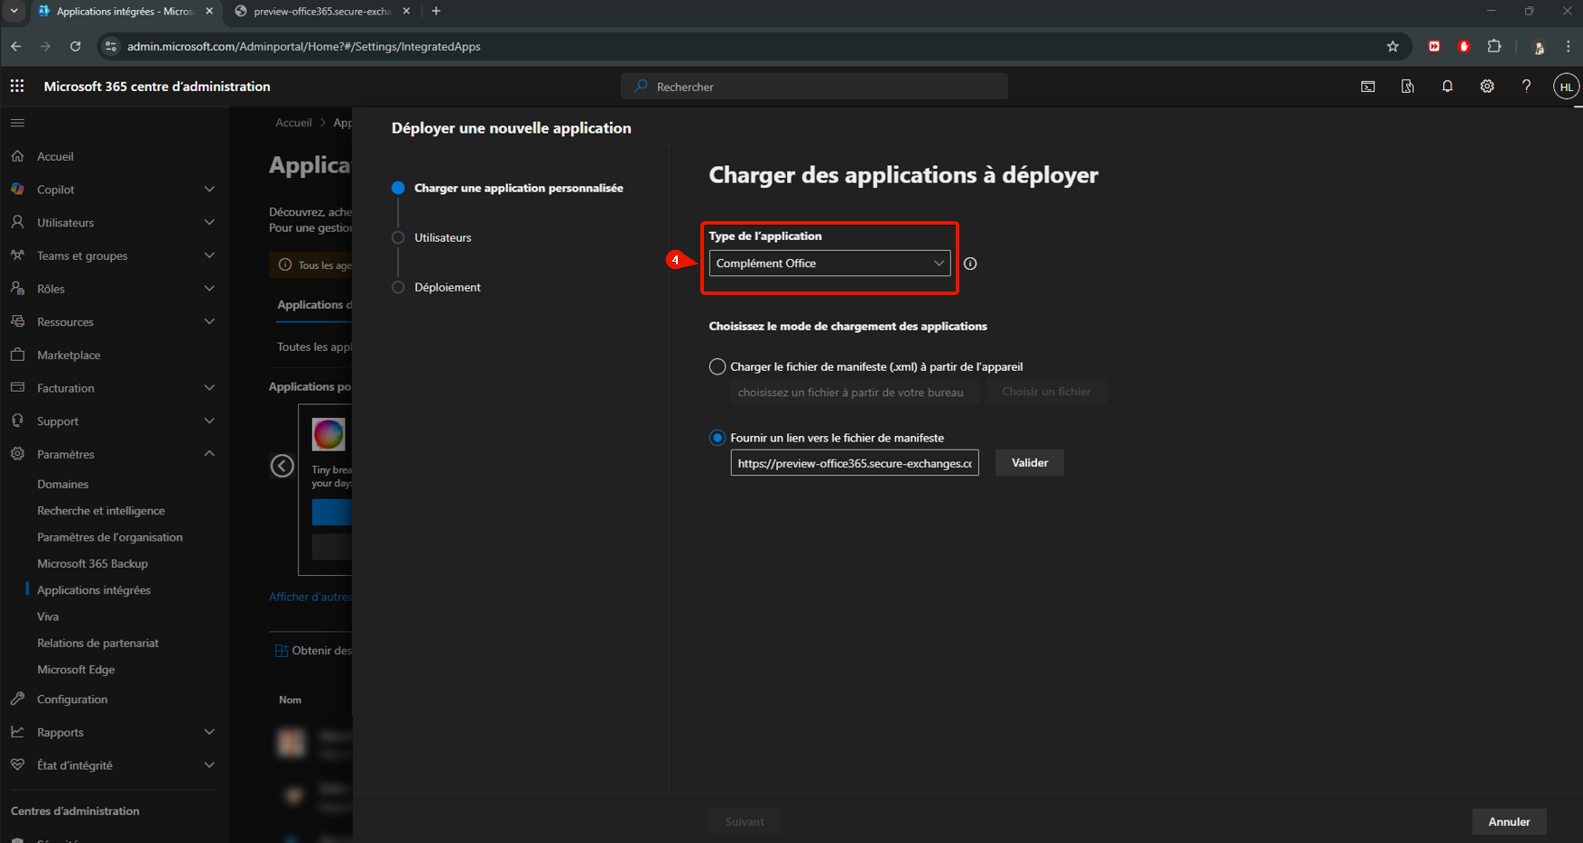
Task: Click the Marketplace bag icon
Action: [x=17, y=355]
